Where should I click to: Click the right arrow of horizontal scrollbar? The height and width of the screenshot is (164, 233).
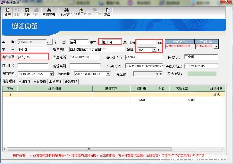(222, 149)
